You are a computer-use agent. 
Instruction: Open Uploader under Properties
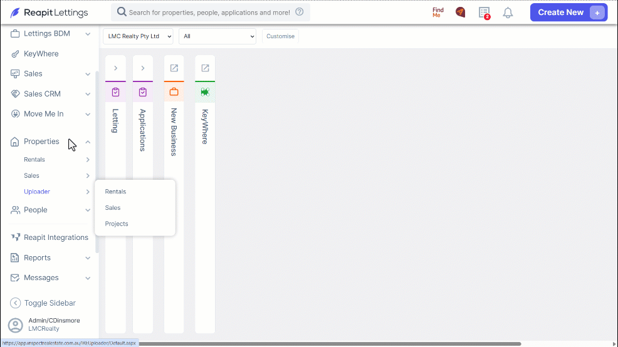[x=37, y=192]
